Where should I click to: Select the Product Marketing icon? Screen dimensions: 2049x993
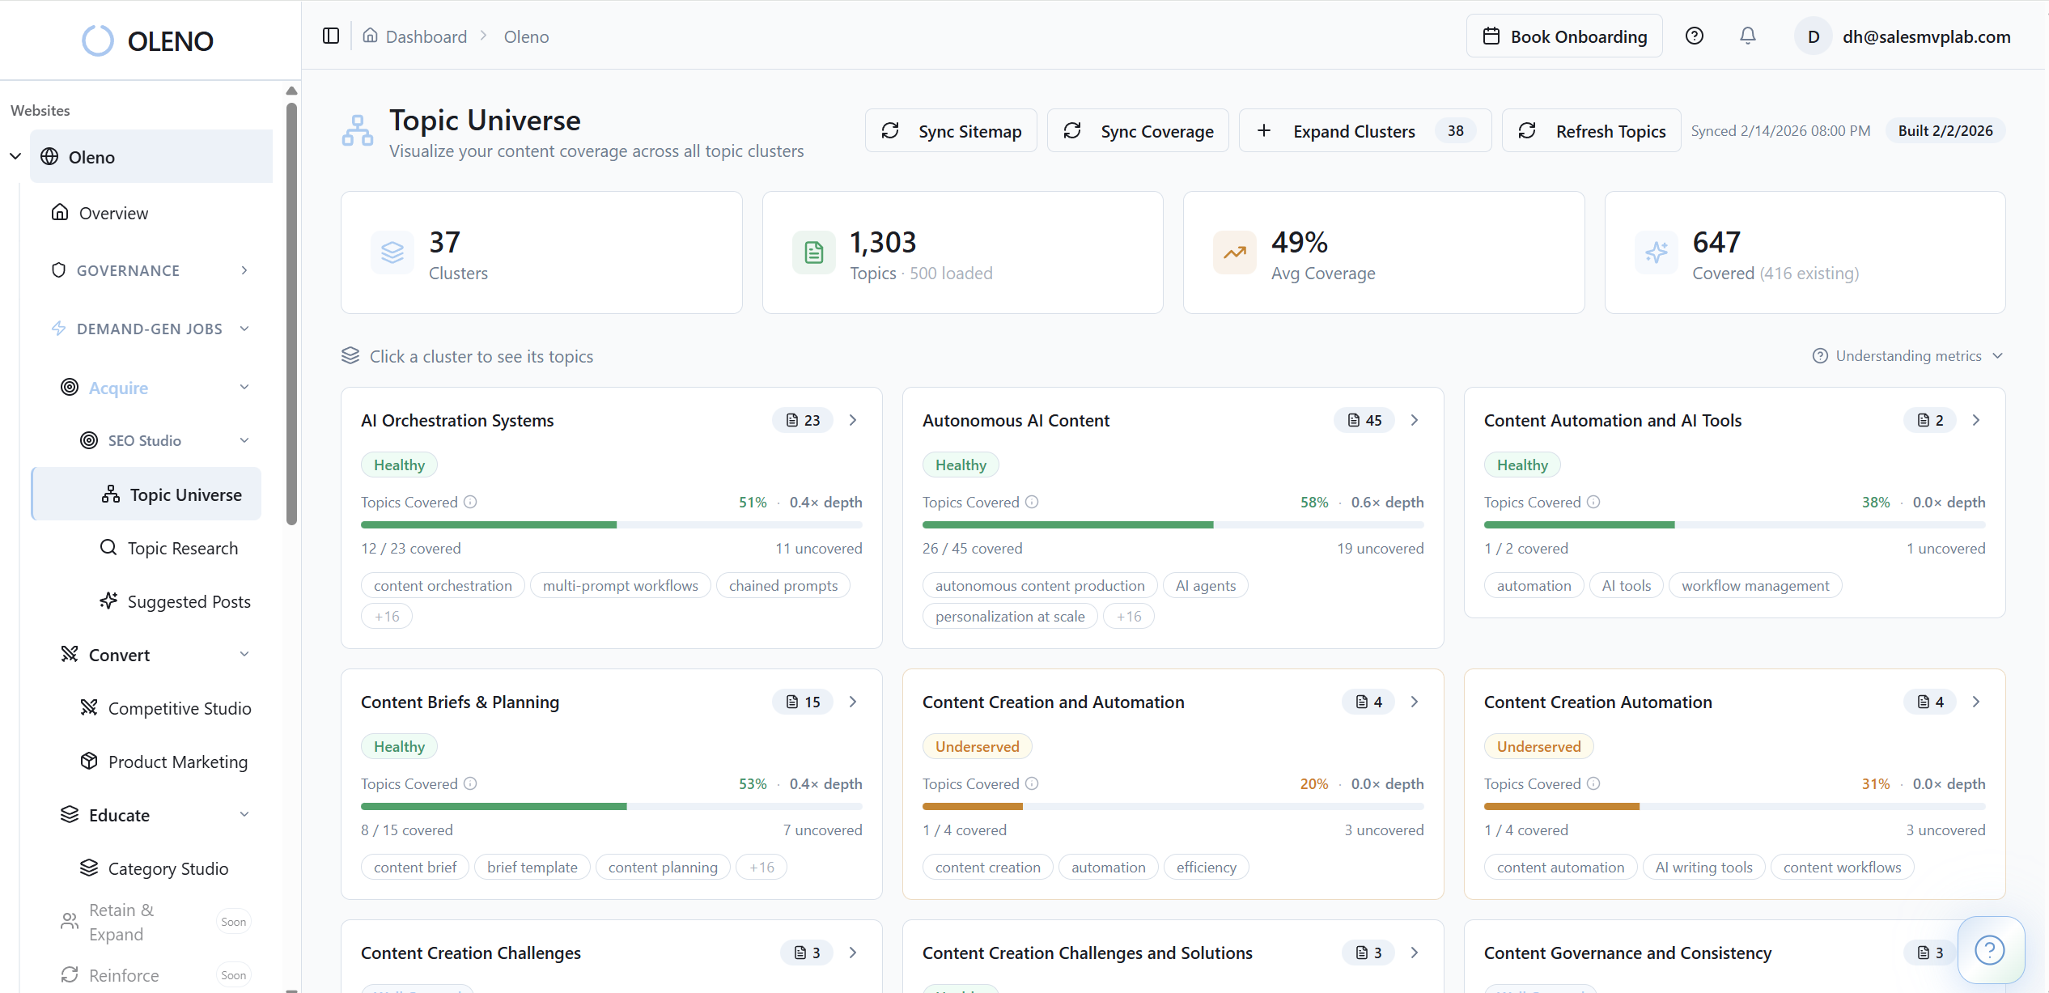coord(89,761)
